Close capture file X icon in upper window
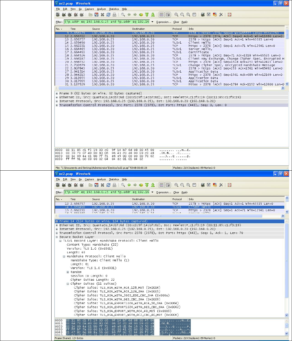 click(102, 15)
